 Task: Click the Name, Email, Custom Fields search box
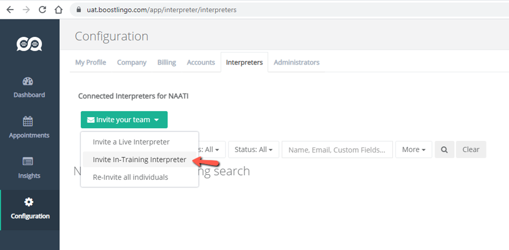point(337,150)
